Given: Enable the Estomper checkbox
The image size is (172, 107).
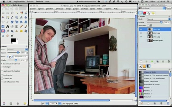Looking at the screenshot, I should (2, 67).
